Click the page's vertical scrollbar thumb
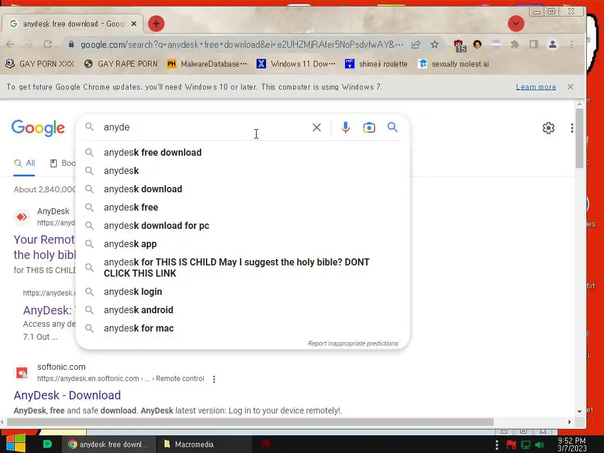This screenshot has height=453, width=604. coord(579,138)
